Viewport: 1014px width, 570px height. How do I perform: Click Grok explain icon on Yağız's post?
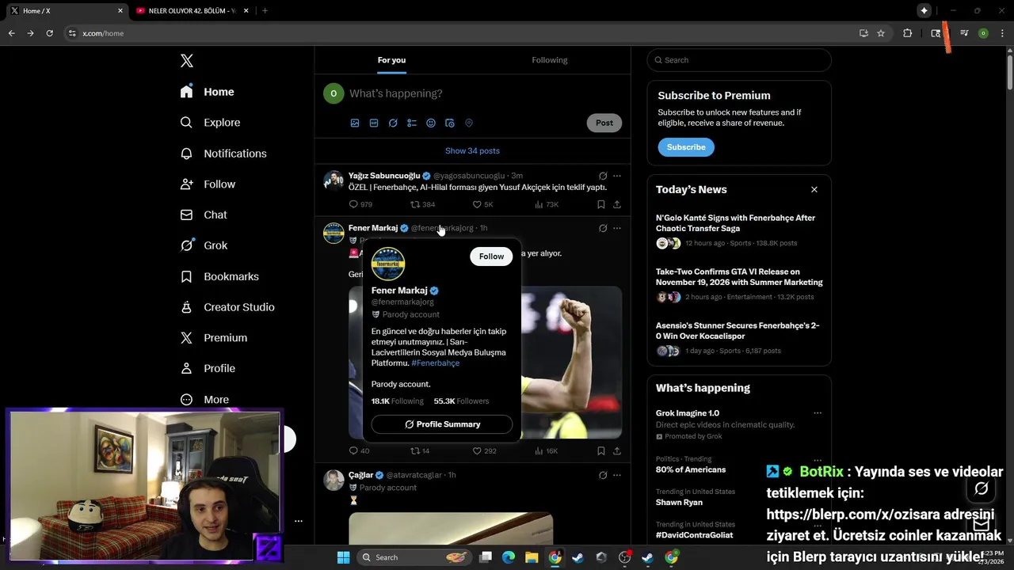[603, 176]
